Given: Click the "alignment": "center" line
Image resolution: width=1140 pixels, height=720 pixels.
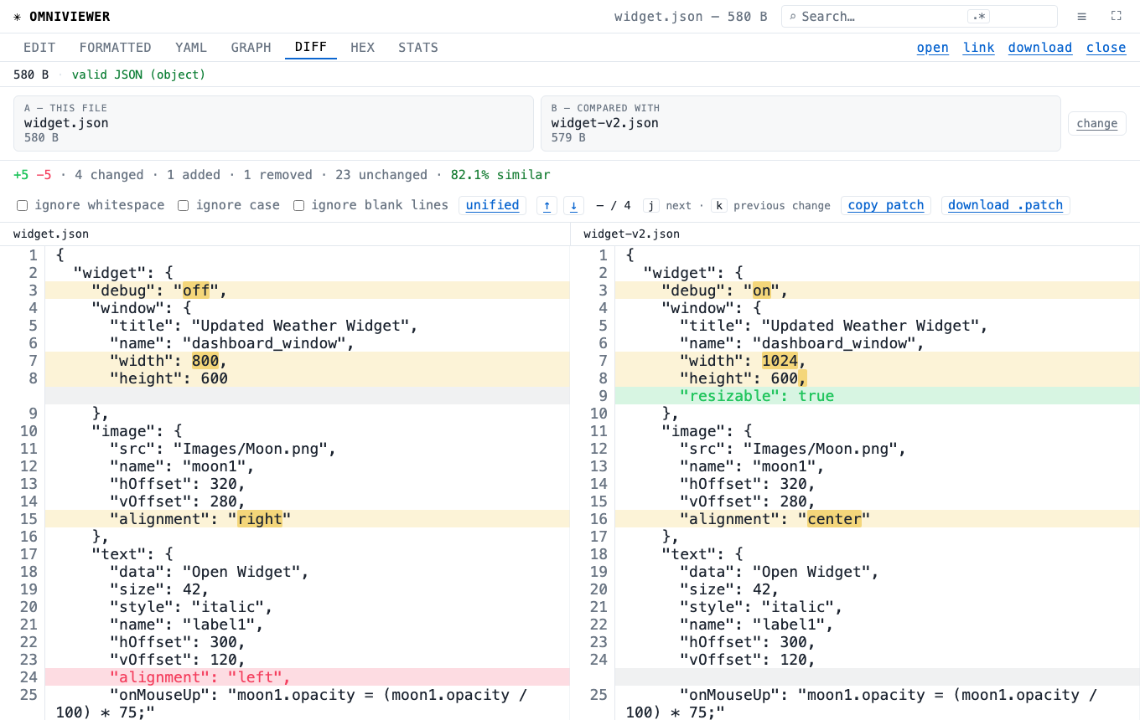Looking at the screenshot, I should click(878, 519).
